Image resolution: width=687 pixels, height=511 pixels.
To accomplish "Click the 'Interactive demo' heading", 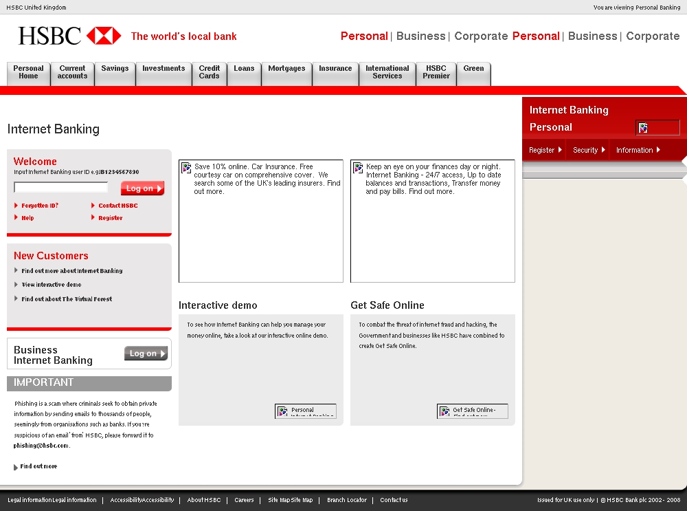I will click(218, 305).
